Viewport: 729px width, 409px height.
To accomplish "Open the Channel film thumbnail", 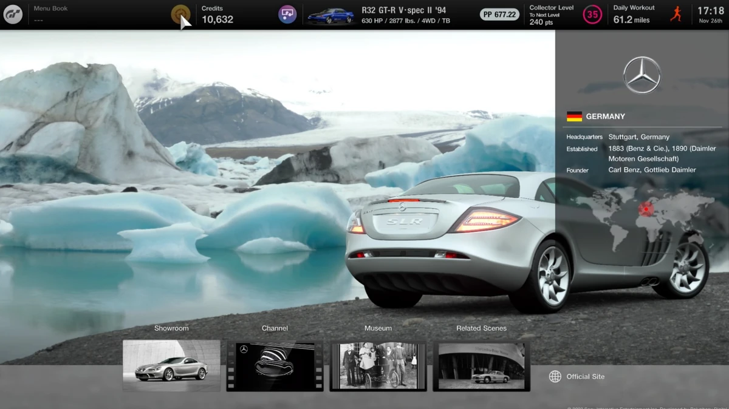I will (275, 366).
